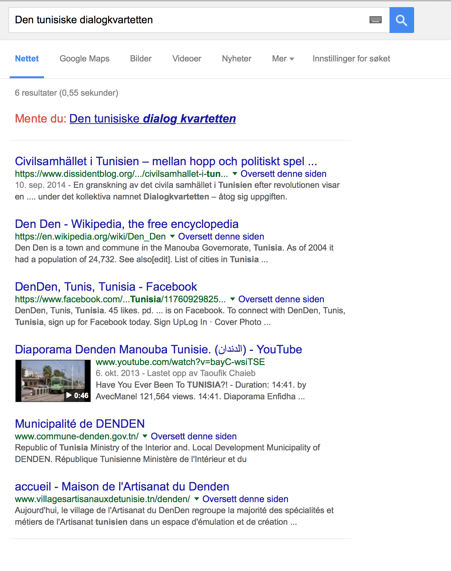Click 'Oversett denne siden' for Facebook result
This screenshot has height=571, width=451.
click(x=281, y=299)
